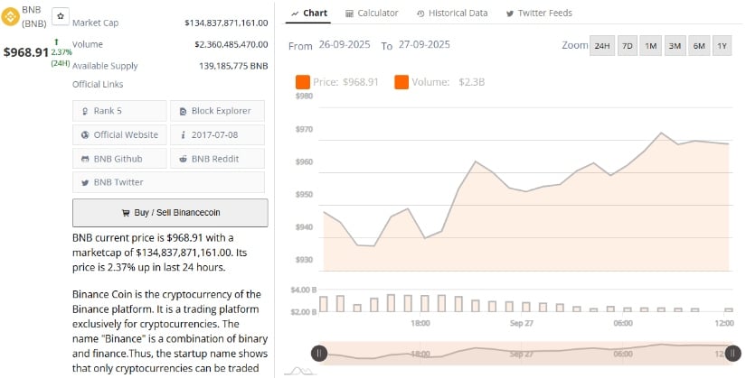Screen dimensions: 746x378
Task: Click the Available Supply value 139,185,775 BNB
Action: click(233, 66)
